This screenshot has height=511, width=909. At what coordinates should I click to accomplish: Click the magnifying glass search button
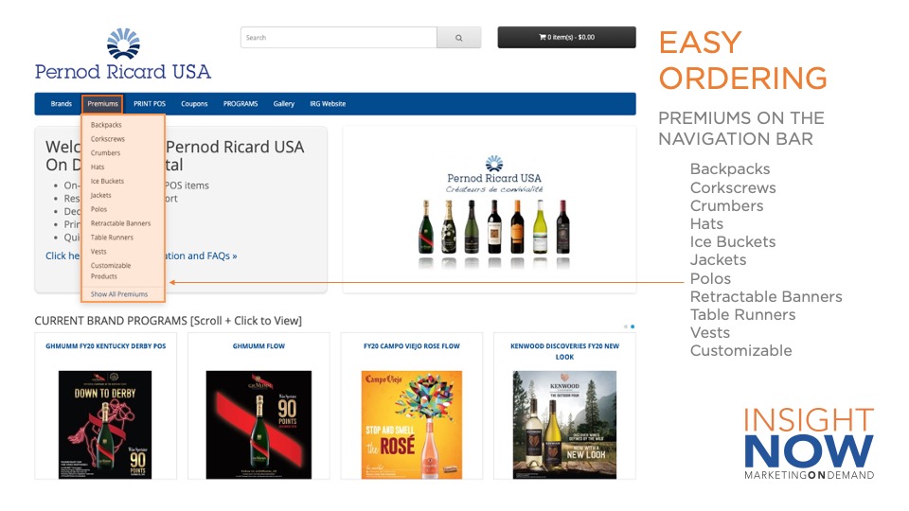coord(458,38)
